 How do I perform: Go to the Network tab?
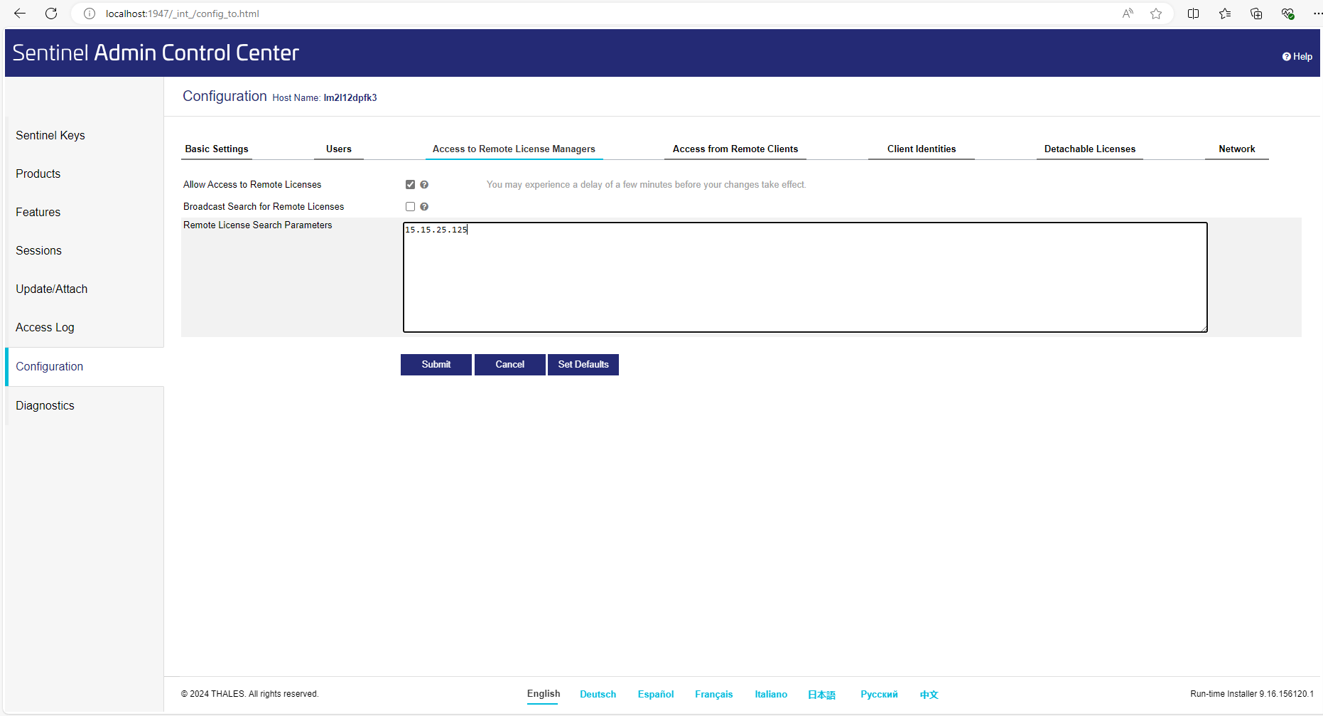pos(1236,149)
